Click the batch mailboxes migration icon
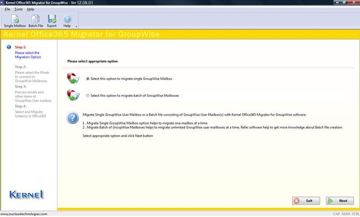 [73, 95]
